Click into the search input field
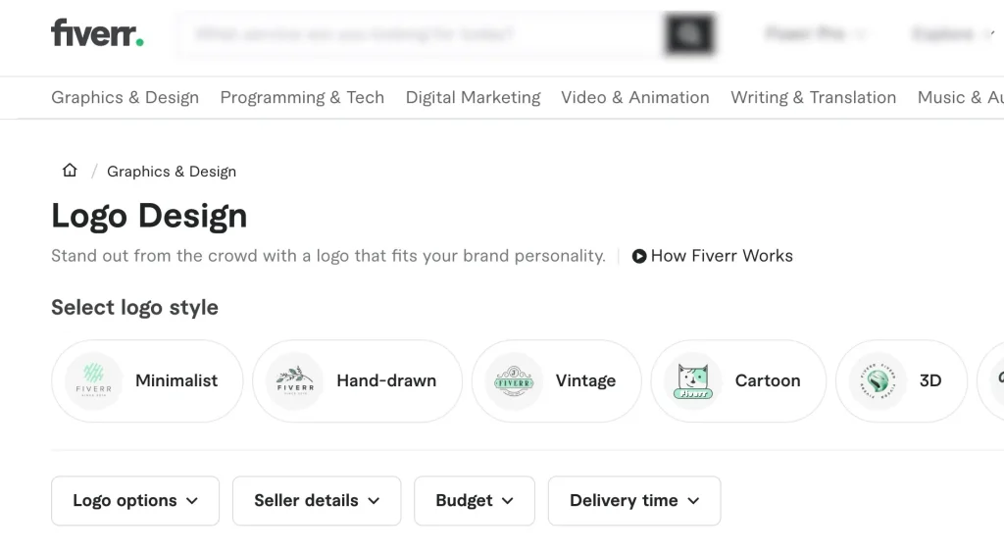Viewport: 1004px width, 554px height. pyautogui.click(x=422, y=34)
